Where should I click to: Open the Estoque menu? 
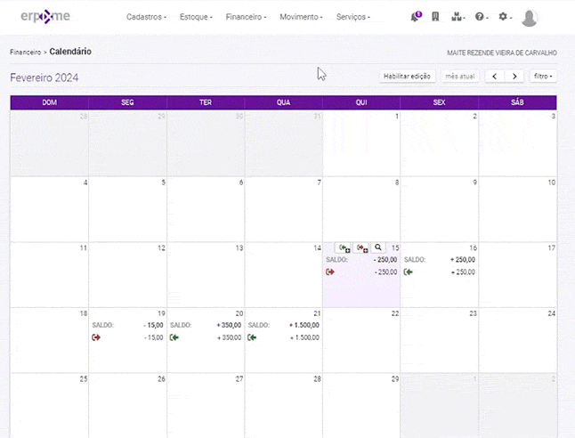196,17
